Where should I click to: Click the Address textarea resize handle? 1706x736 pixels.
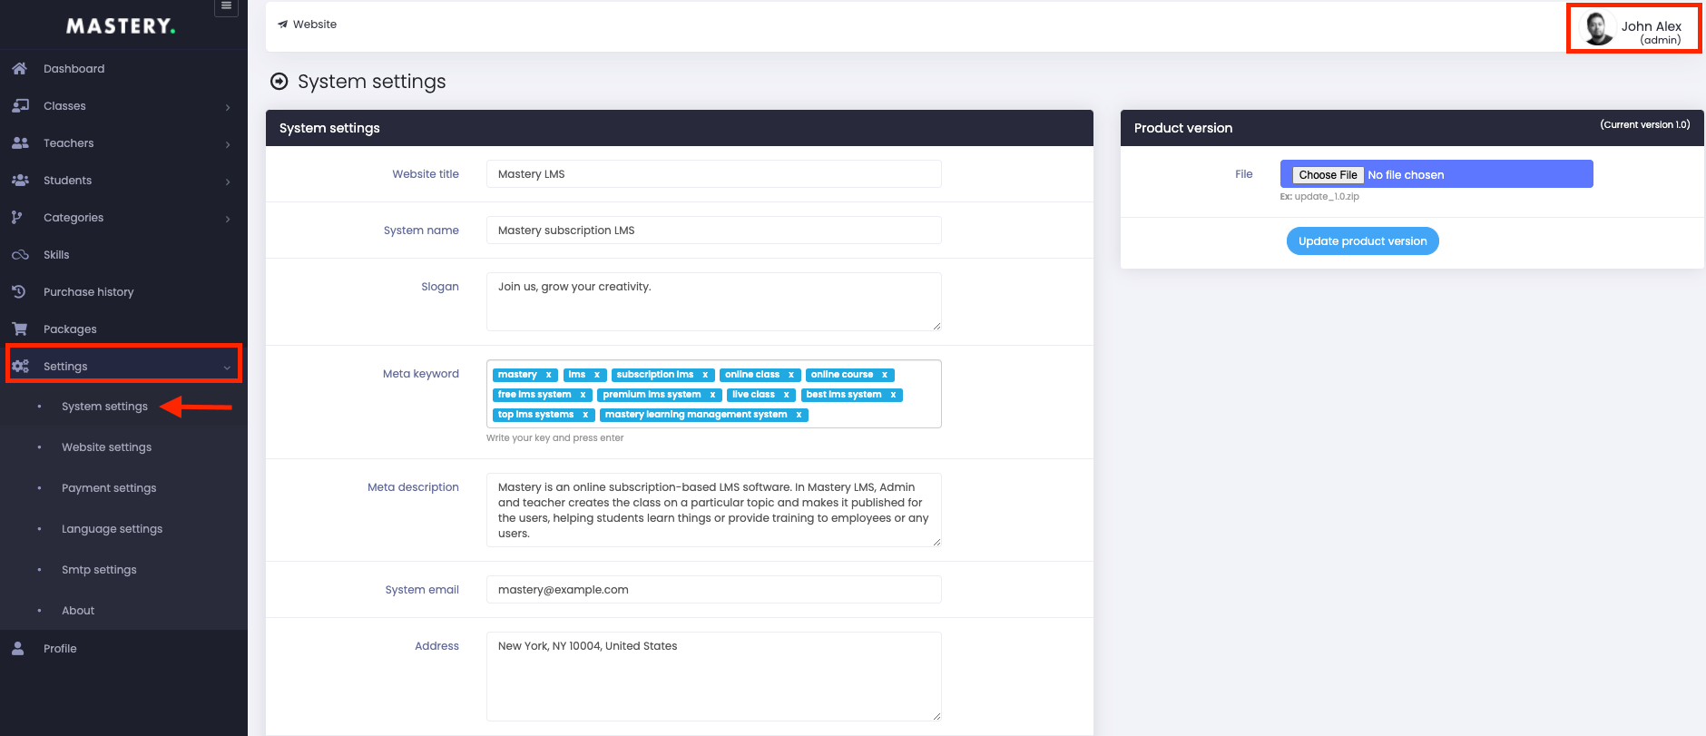936,716
